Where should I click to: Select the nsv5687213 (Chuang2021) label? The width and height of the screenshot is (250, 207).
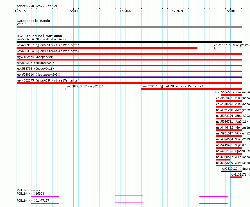tap(84, 86)
